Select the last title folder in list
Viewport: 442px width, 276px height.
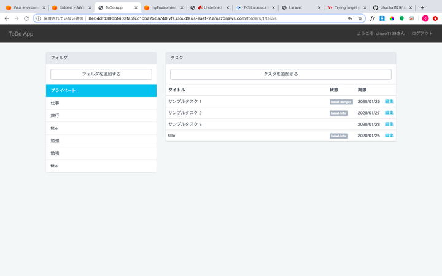101,166
